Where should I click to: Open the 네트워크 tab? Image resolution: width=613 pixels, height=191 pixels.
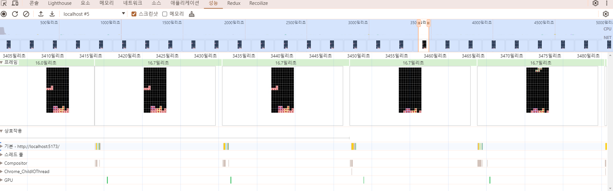(x=133, y=3)
